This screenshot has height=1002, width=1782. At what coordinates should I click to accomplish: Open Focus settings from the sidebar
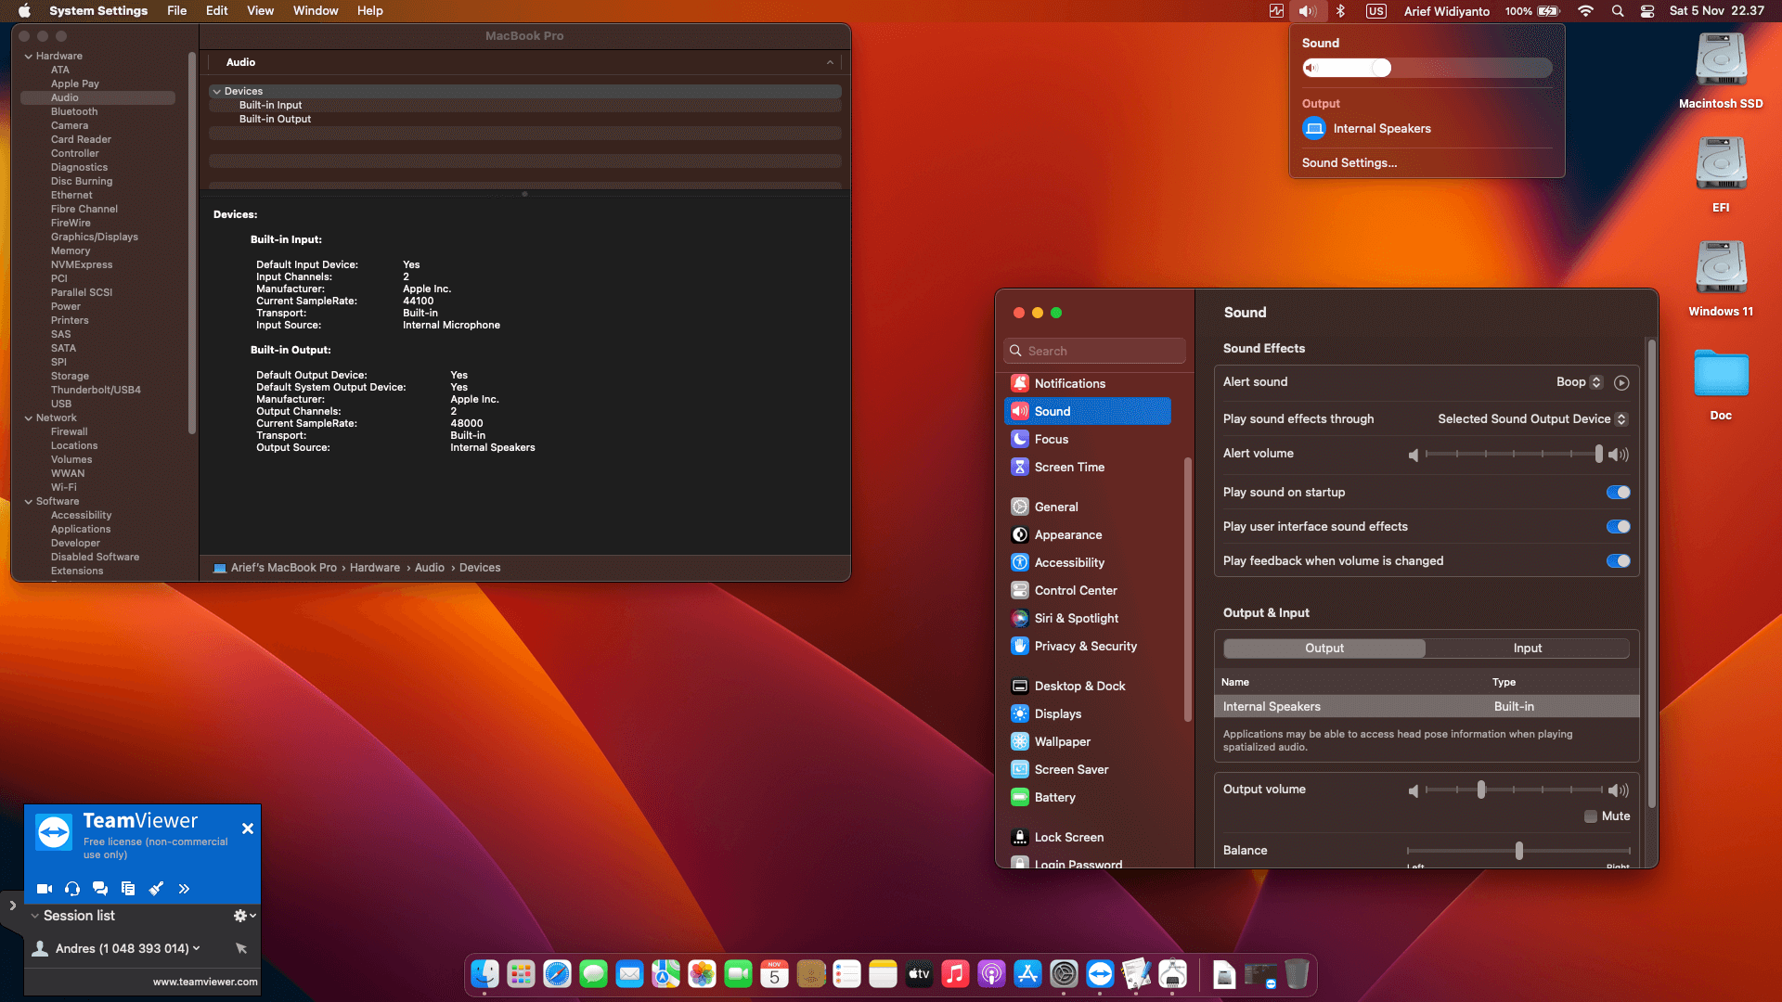(1051, 439)
